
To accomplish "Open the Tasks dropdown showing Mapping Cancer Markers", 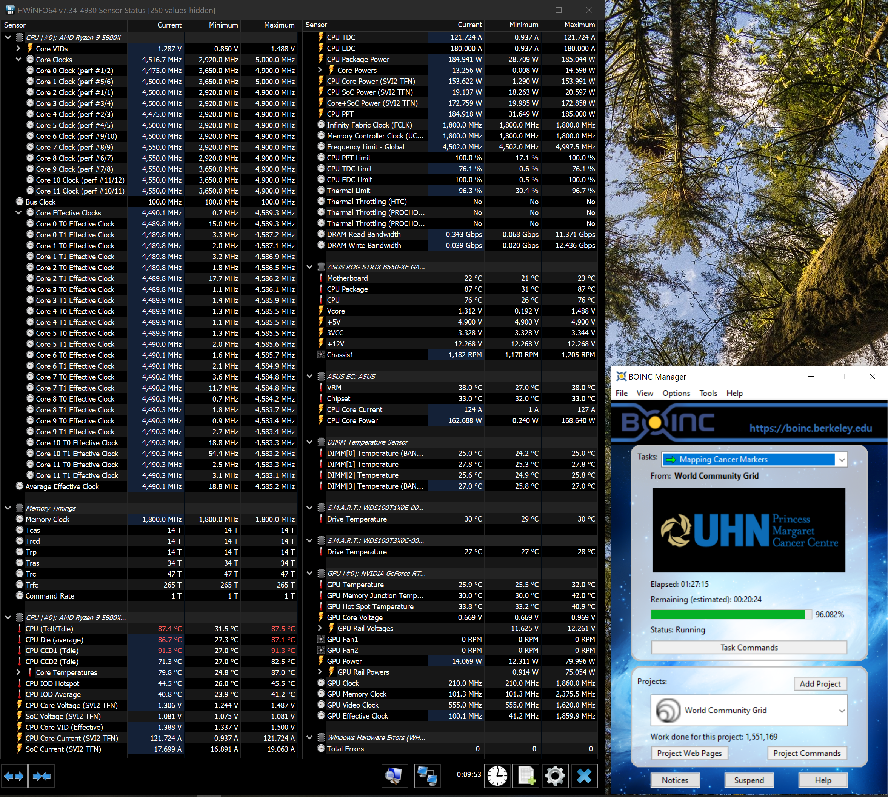I will [x=754, y=459].
